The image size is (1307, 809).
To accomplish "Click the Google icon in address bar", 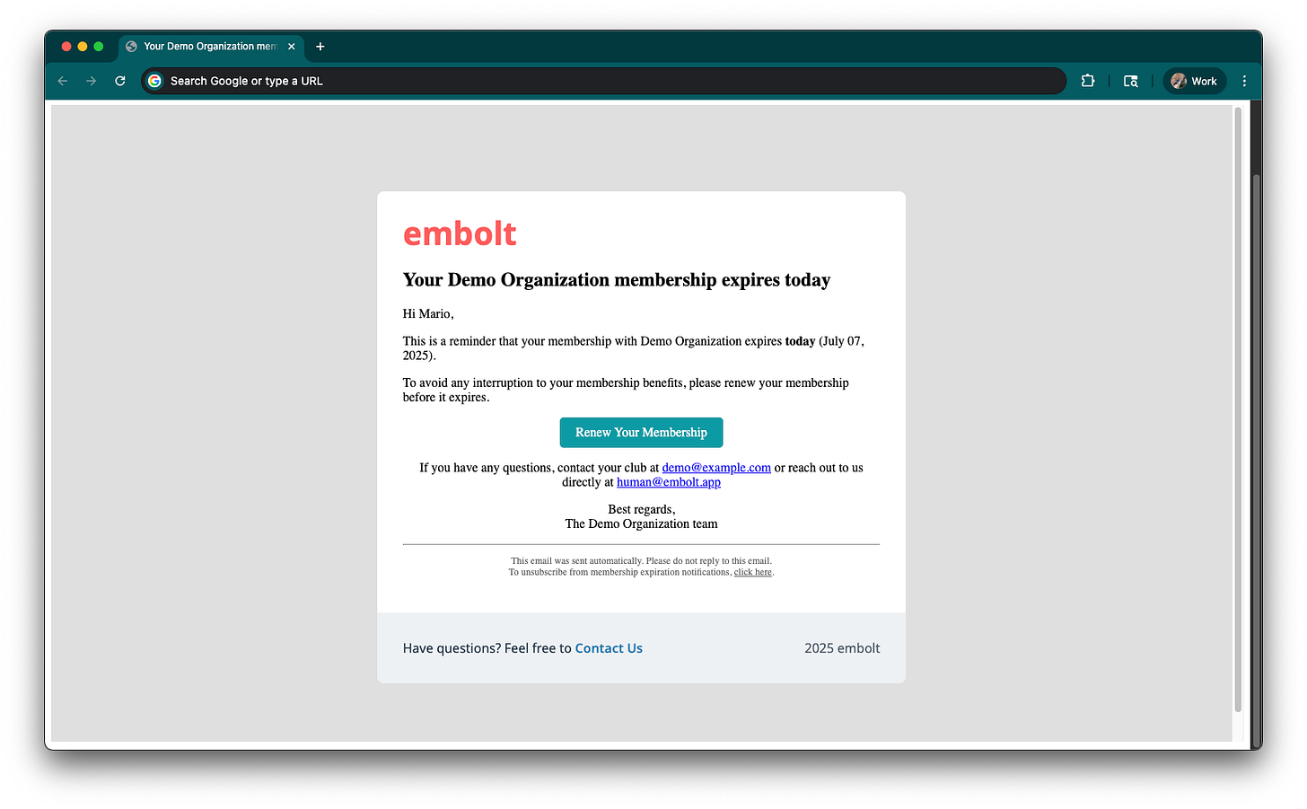I will [x=154, y=81].
